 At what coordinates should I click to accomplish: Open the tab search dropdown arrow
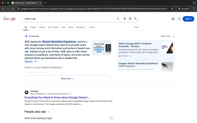point(194,3)
